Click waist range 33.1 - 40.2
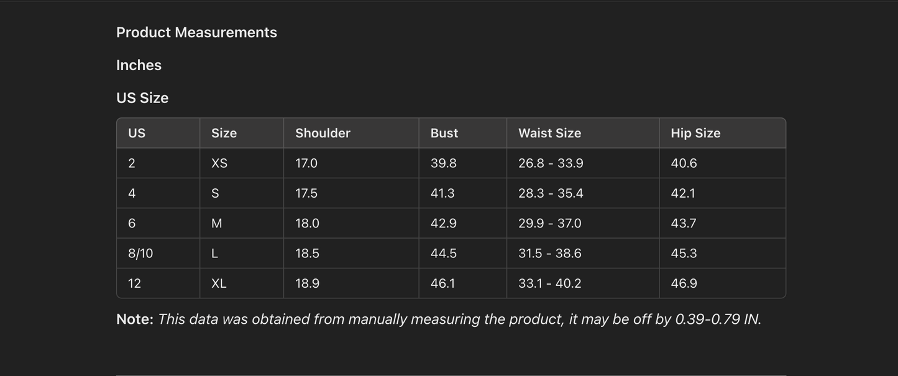Screen dimensions: 898x376 (x=549, y=283)
